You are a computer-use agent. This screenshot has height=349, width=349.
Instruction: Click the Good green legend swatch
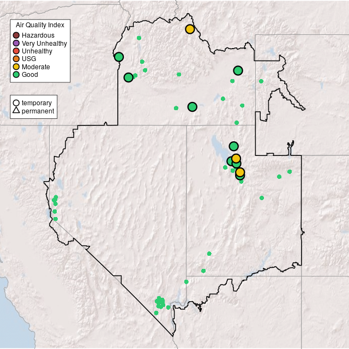point(16,74)
